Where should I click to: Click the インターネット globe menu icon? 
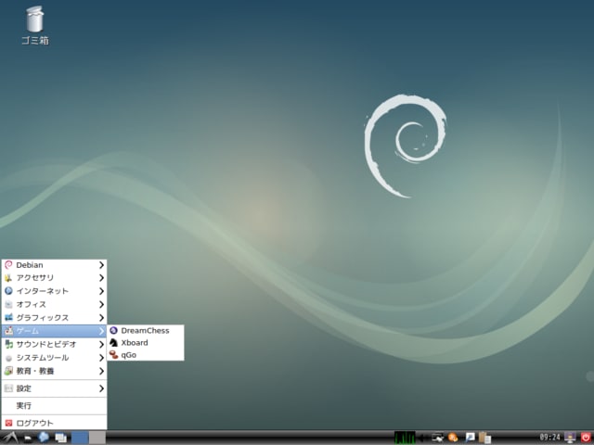pos(8,291)
